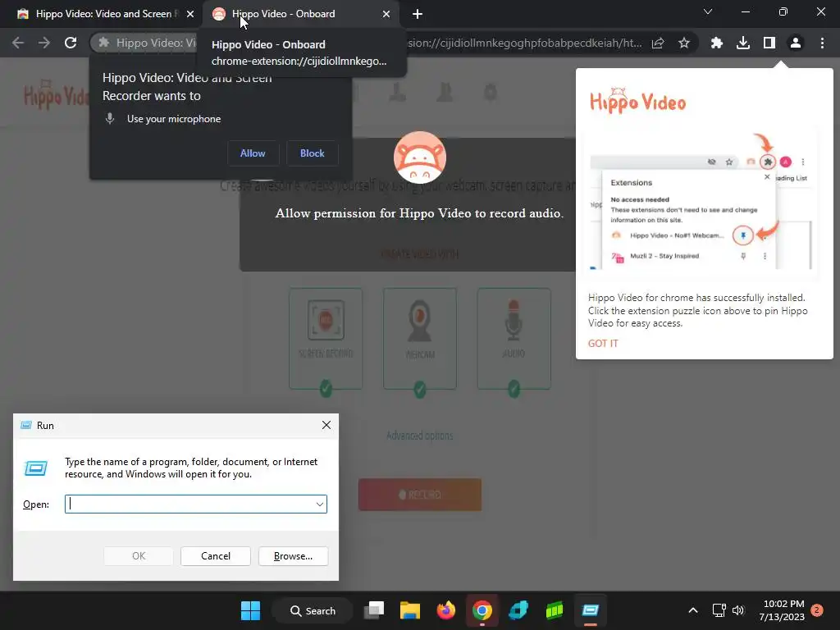Reload the current page
This screenshot has height=630, width=840.
pos(71,43)
